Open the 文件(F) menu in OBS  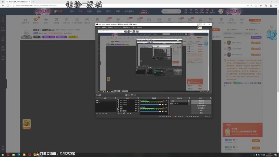pyautogui.click(x=98, y=28)
